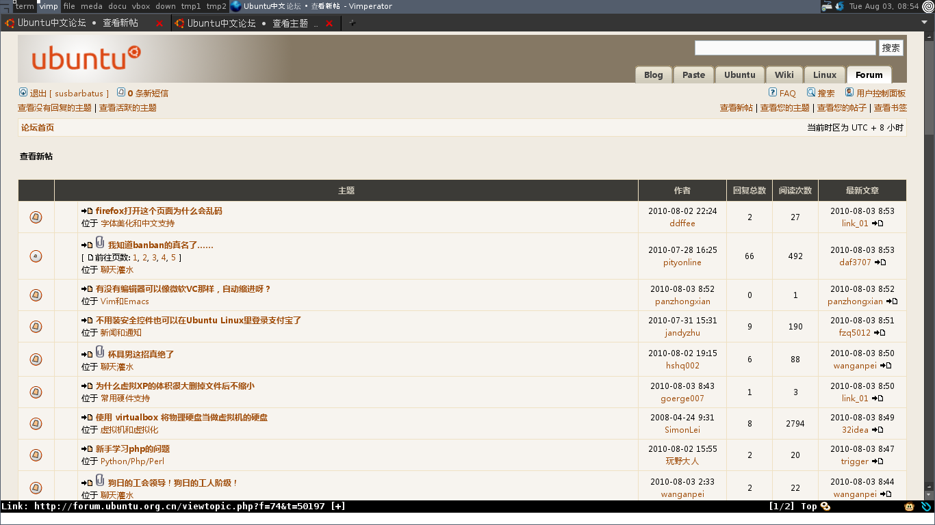Click the logout icon beside 退出

coord(23,92)
